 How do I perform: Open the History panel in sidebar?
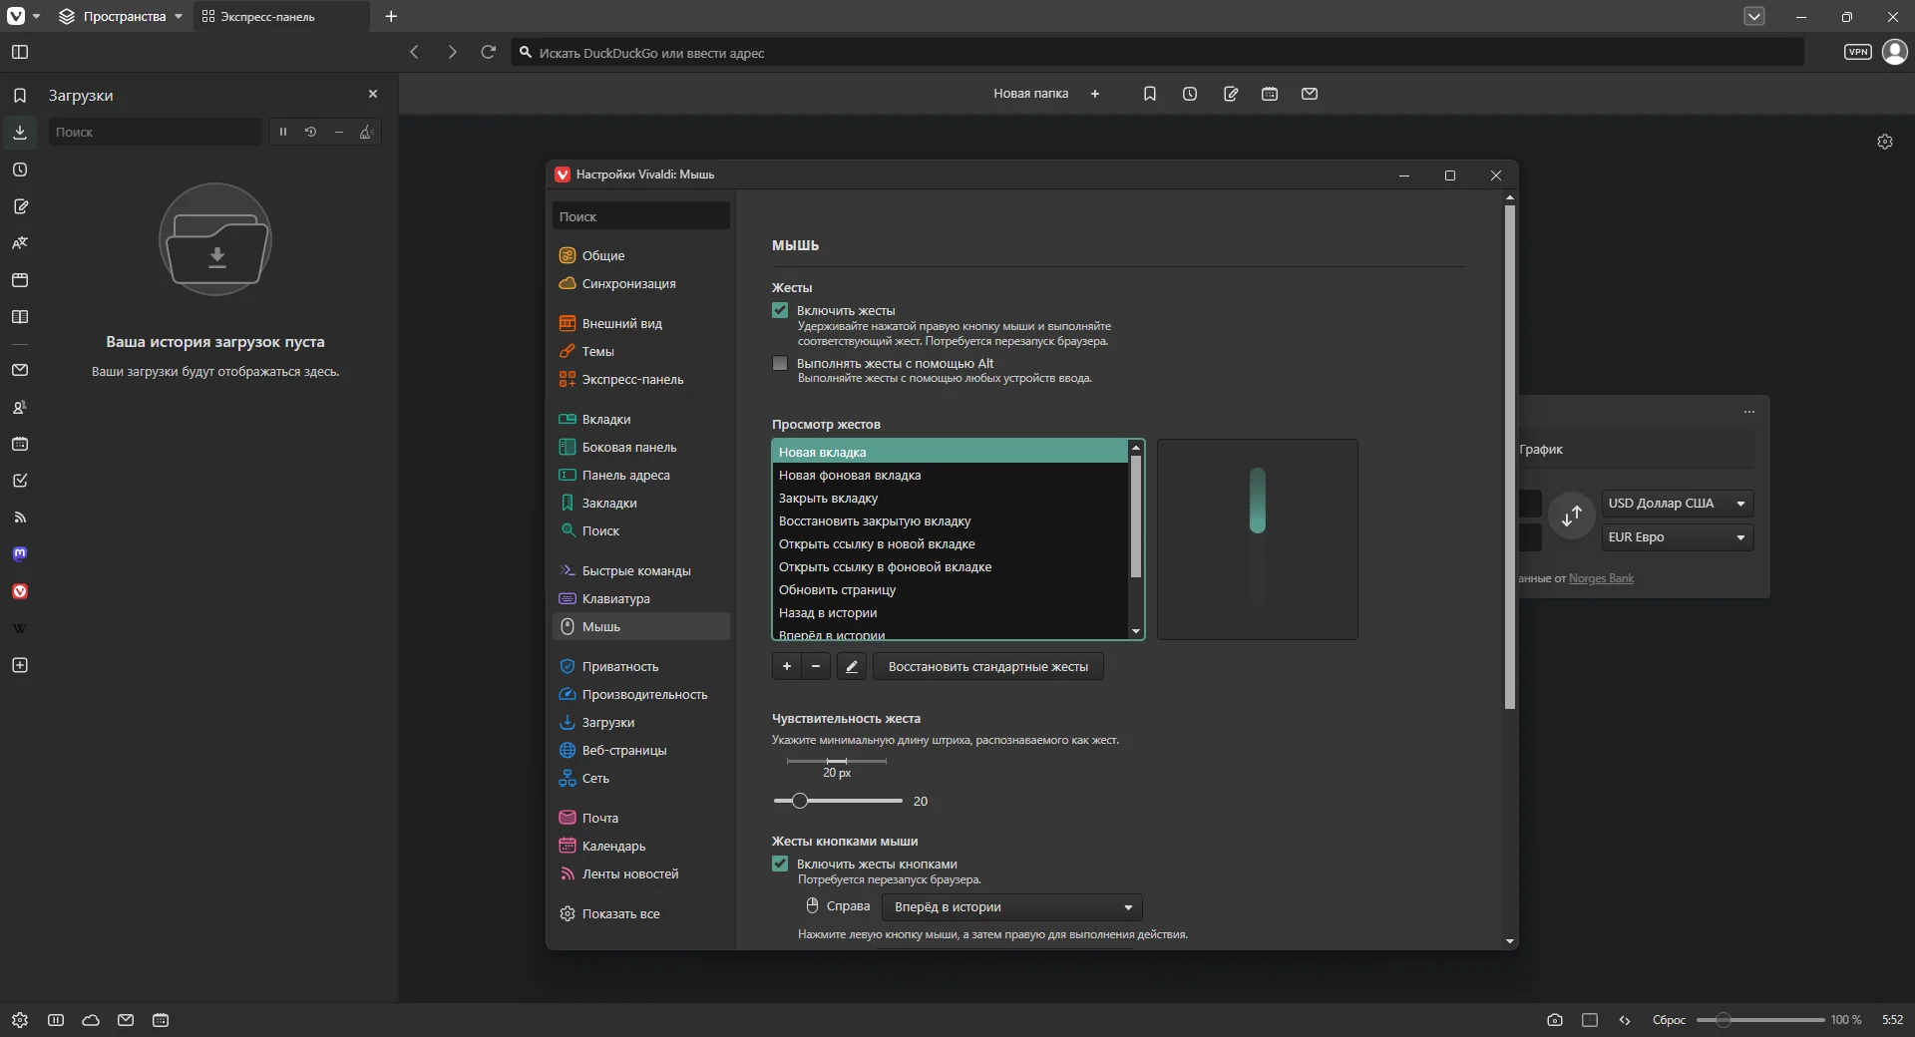point(20,170)
